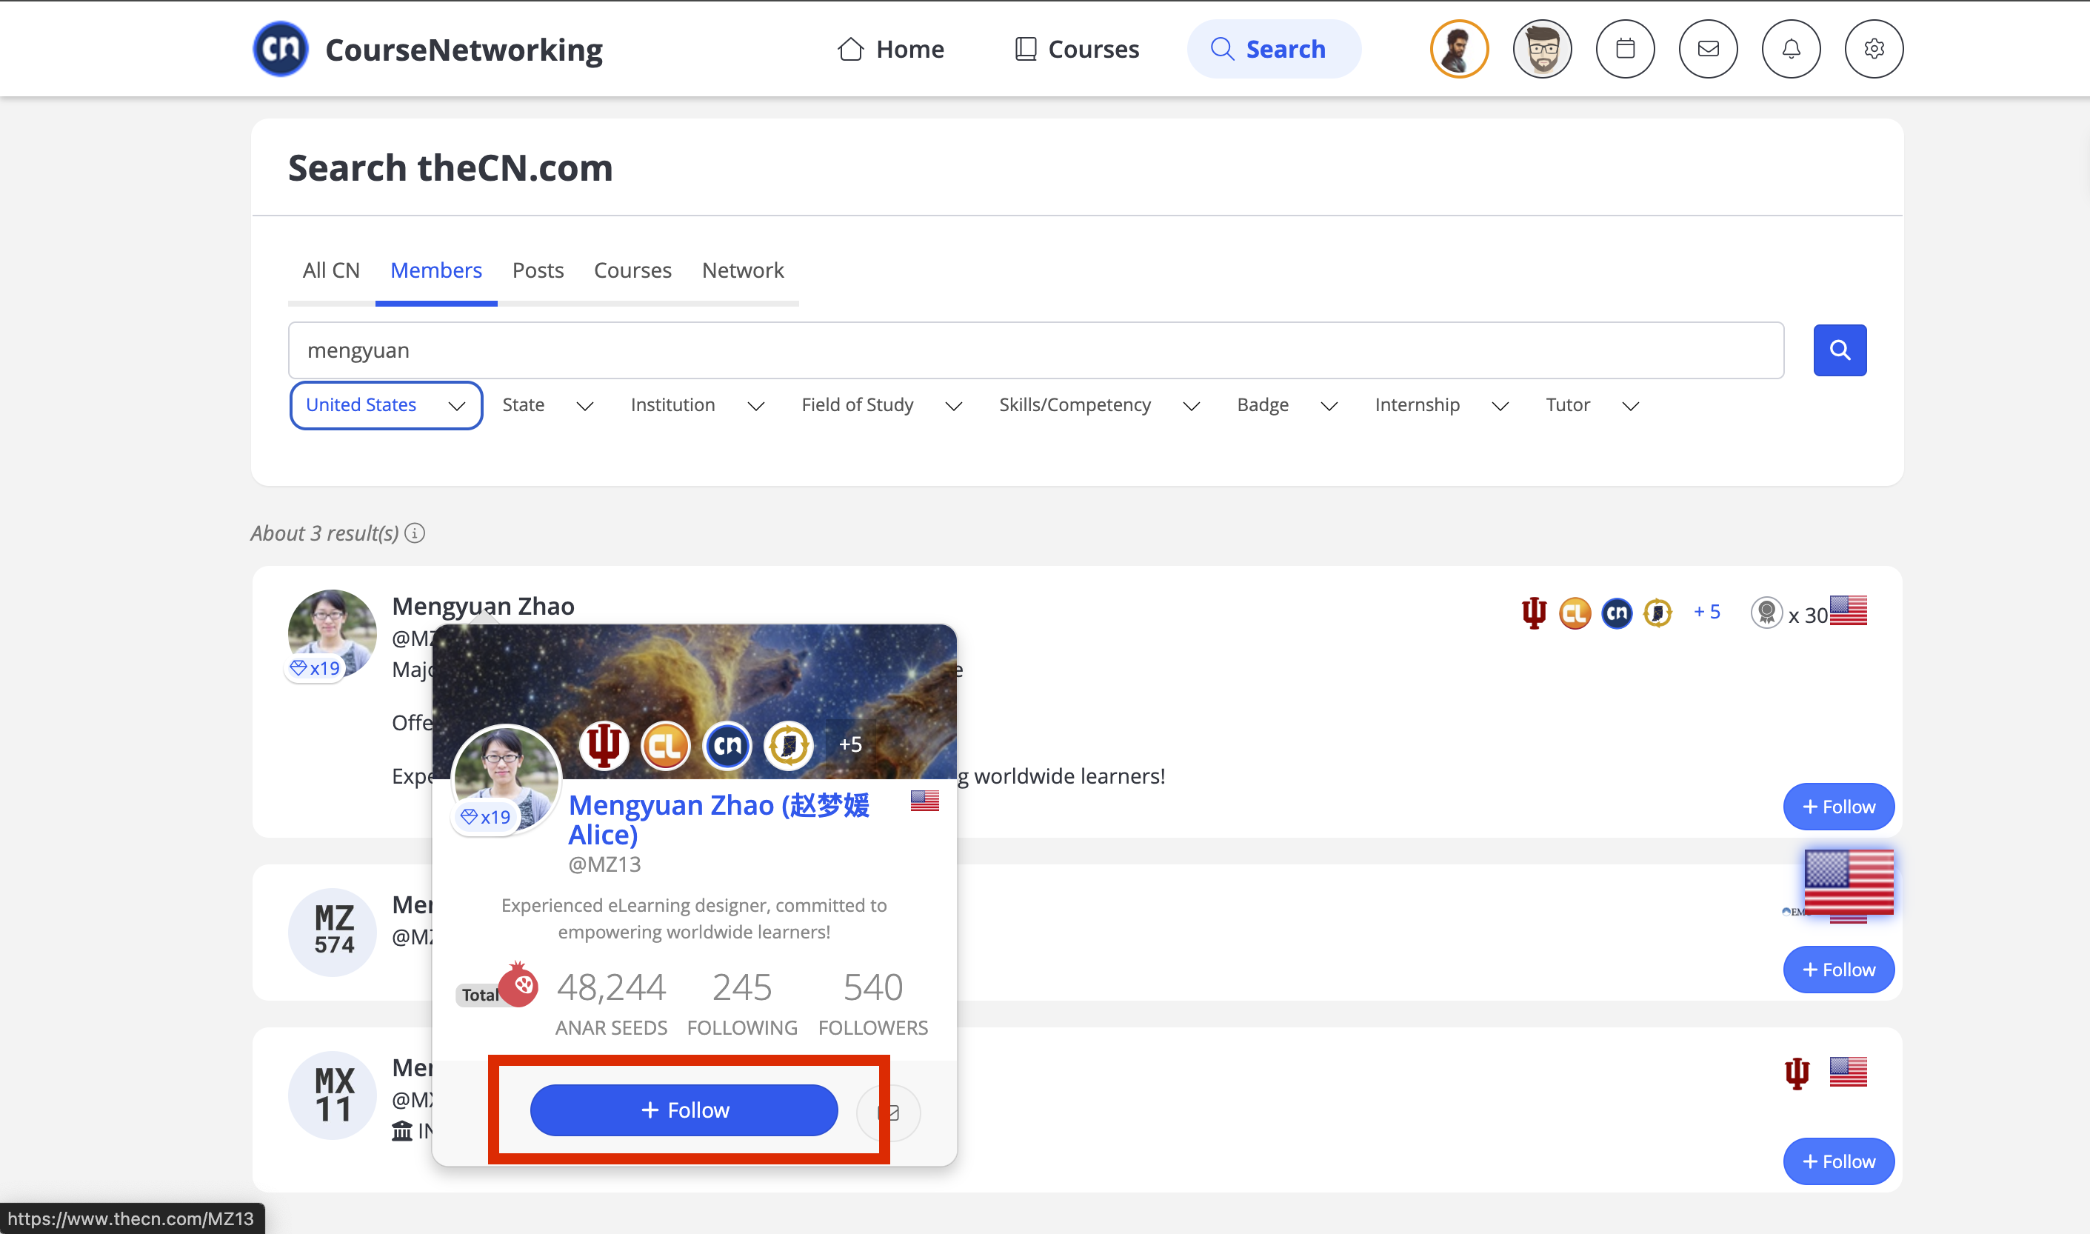Open the orange-ringed profile avatar
Image resolution: width=2090 pixels, height=1234 pixels.
click(1459, 49)
